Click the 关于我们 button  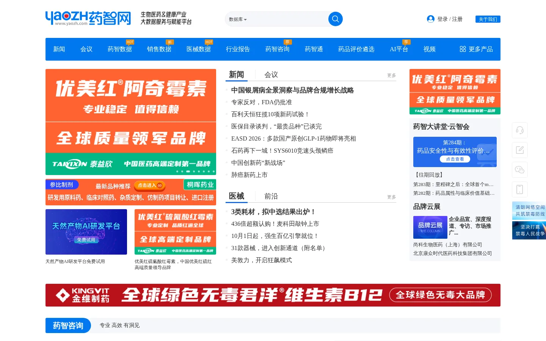click(x=488, y=19)
